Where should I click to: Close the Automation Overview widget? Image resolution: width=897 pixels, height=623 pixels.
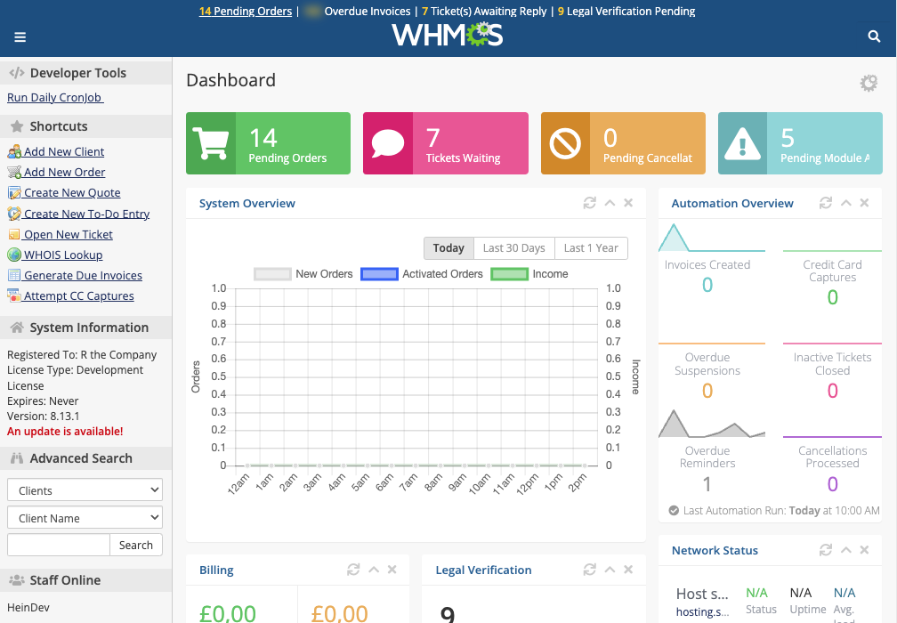click(864, 203)
